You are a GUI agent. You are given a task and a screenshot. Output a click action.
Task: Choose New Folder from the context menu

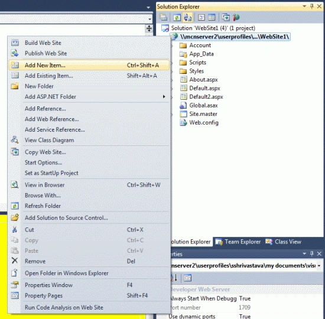[89, 86]
